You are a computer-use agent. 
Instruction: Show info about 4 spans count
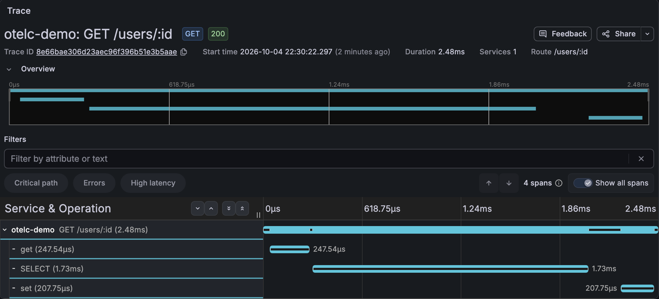tap(559, 183)
